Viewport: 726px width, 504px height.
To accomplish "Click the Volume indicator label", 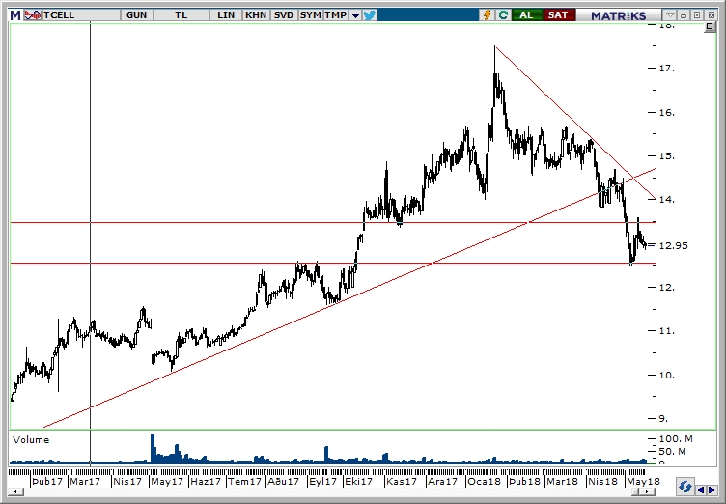I will [x=31, y=439].
